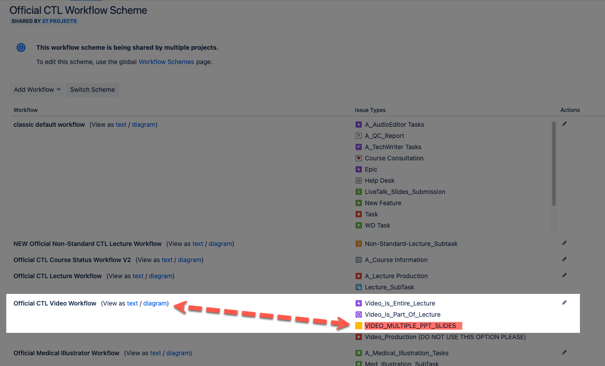View Course Status Workflow V2 as text
Image resolution: width=605 pixels, height=366 pixels.
(167, 260)
